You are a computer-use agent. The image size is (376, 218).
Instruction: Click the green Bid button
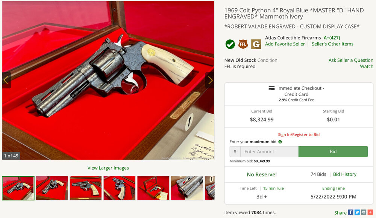333,151
